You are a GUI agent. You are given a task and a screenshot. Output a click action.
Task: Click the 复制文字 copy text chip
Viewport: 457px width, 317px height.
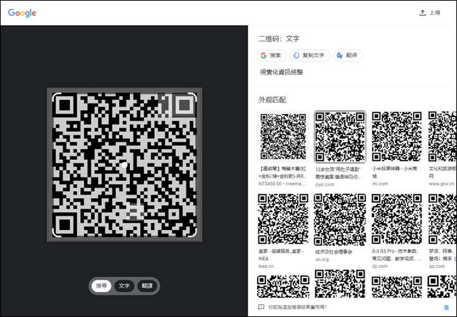click(310, 55)
